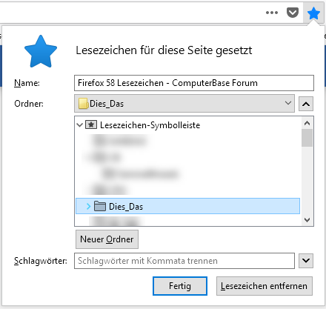
Task: Click the Neuer Ordner button
Action: 107,239
